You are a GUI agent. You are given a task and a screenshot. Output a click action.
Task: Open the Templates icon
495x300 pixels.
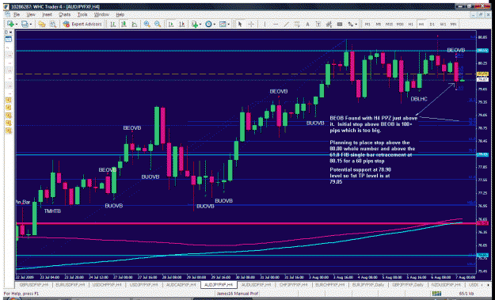[x=223, y=25]
